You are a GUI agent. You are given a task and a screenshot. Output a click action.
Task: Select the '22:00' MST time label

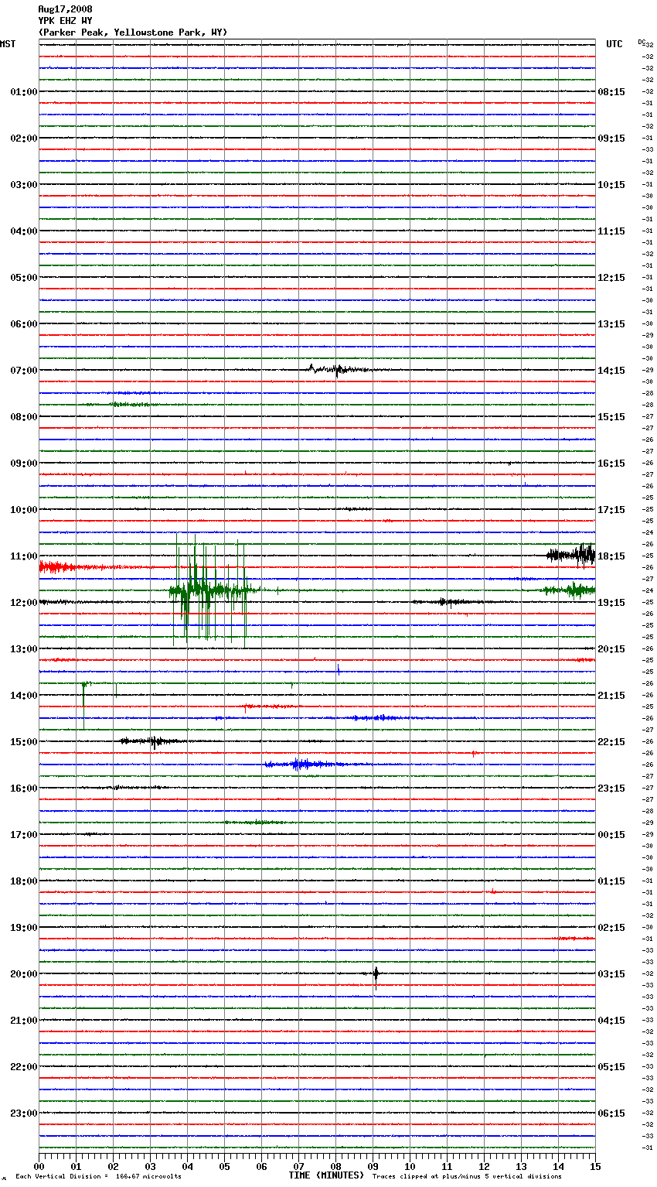coord(24,1067)
